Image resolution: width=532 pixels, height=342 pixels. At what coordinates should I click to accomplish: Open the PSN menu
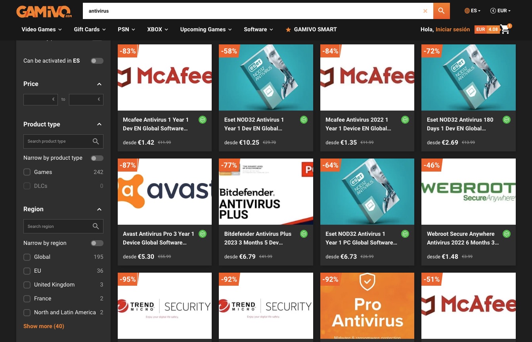(x=126, y=29)
